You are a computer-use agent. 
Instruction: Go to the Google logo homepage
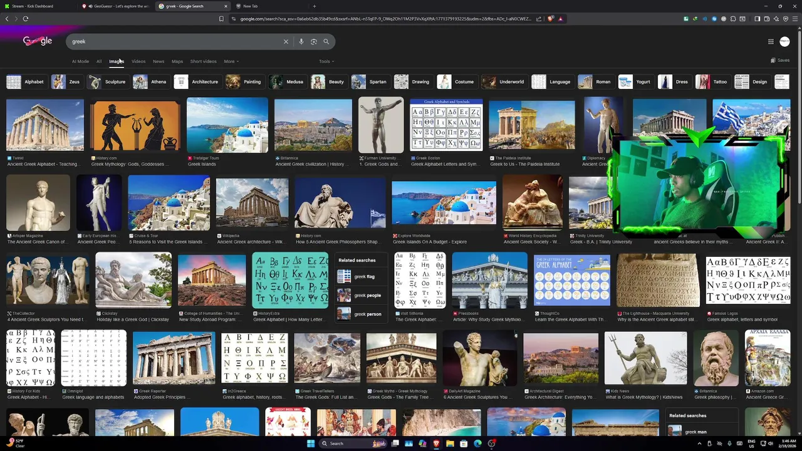click(x=38, y=41)
